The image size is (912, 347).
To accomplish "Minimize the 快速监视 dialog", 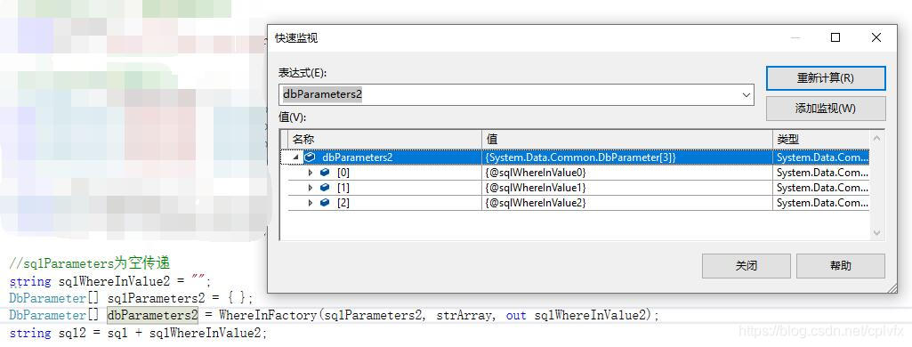I will 795,37.
